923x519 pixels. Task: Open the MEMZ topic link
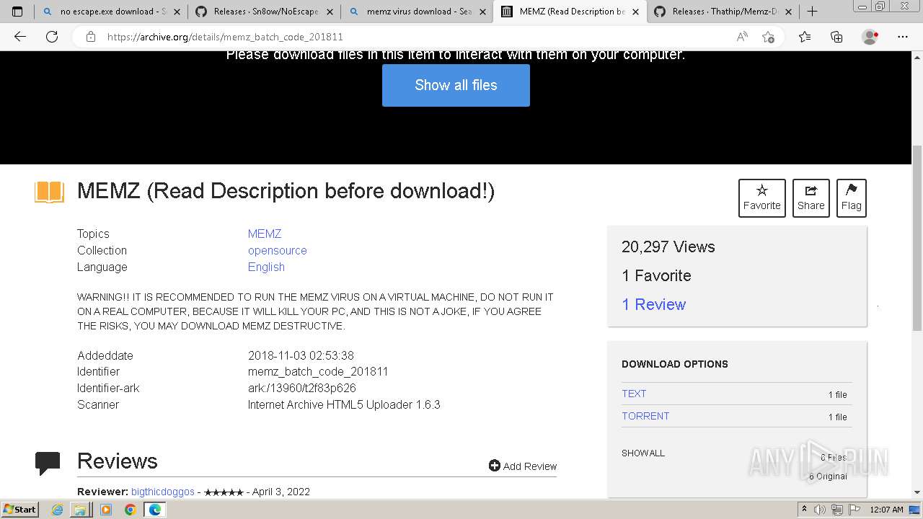pos(265,234)
